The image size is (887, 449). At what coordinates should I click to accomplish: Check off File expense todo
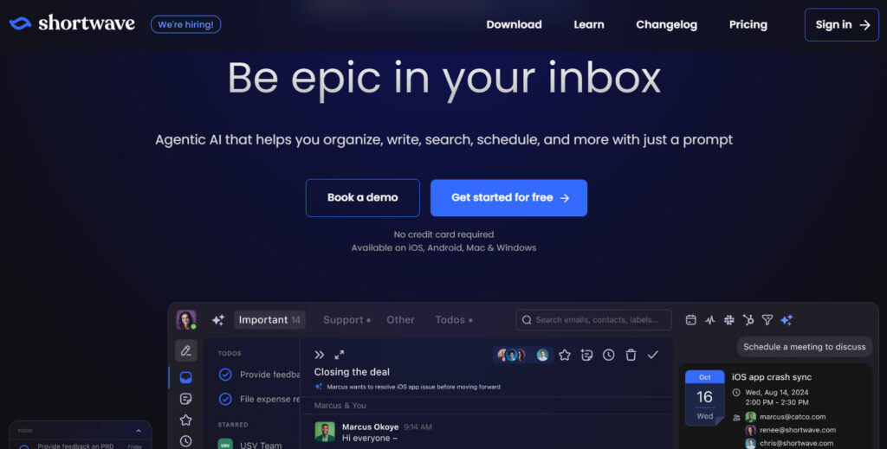click(x=225, y=399)
